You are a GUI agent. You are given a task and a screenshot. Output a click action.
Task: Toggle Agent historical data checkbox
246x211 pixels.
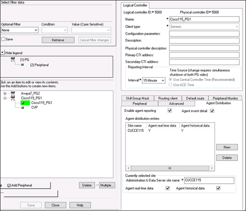tap(218, 188)
